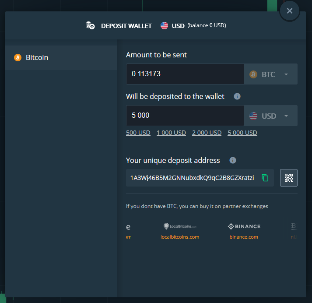Click the orange Bitcoin icon in sidebar
312x303 pixels.
pyautogui.click(x=18, y=57)
